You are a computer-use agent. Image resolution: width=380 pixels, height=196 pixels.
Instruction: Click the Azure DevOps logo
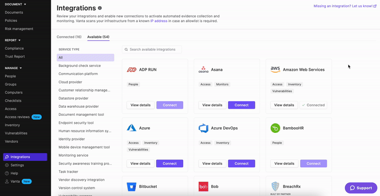pos(203,128)
